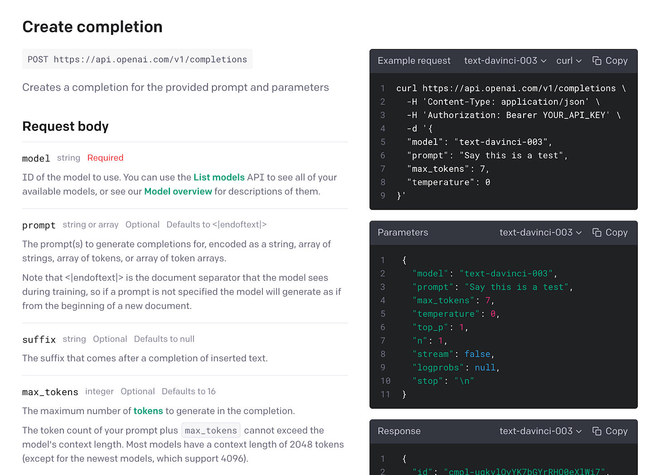Click the Parameters panel title

403,233
